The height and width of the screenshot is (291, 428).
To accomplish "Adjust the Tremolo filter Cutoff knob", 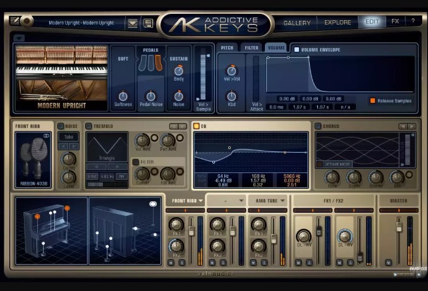I will tap(142, 174).
